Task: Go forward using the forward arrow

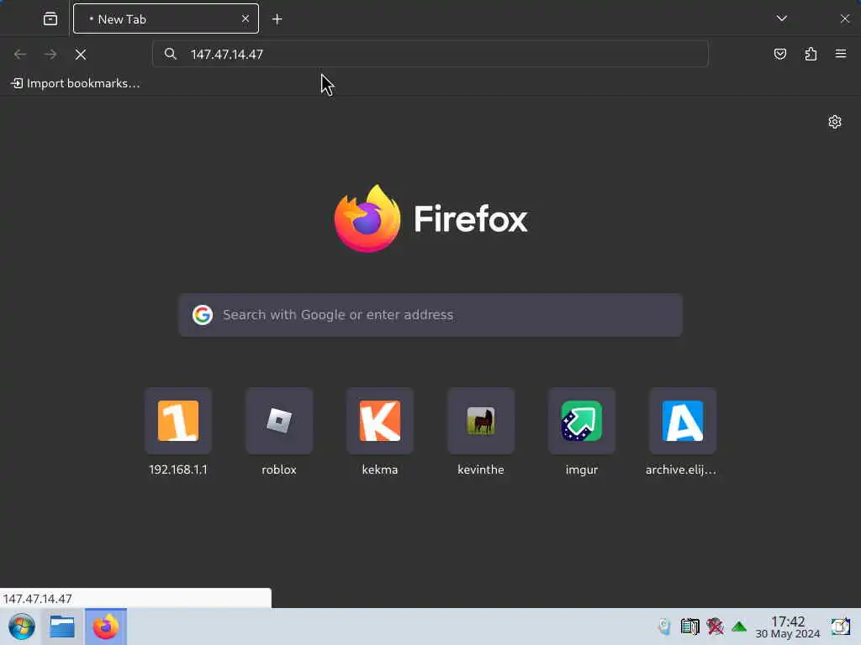Action: pyautogui.click(x=50, y=55)
